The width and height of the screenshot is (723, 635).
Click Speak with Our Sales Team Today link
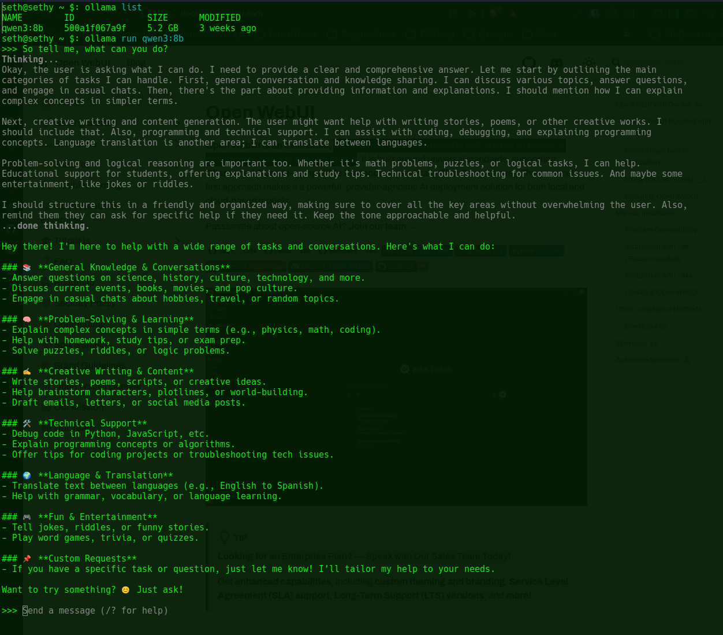438,556
